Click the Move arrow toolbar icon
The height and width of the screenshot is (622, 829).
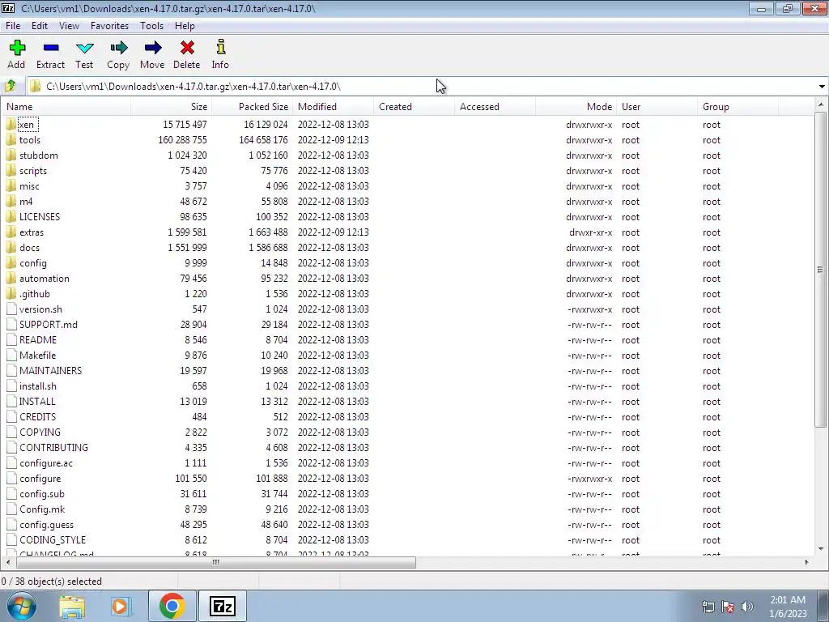point(153,48)
